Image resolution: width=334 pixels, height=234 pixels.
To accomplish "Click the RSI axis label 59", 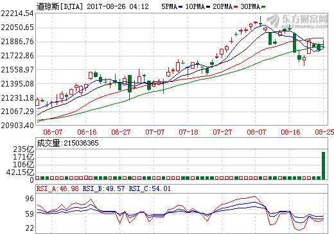I will [x=30, y=213].
